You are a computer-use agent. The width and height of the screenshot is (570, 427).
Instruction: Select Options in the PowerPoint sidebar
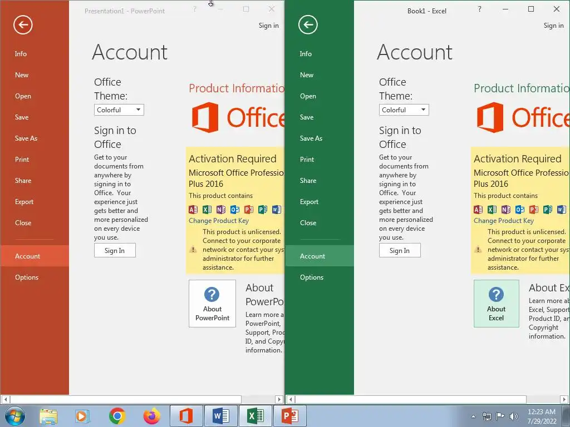coord(27,277)
